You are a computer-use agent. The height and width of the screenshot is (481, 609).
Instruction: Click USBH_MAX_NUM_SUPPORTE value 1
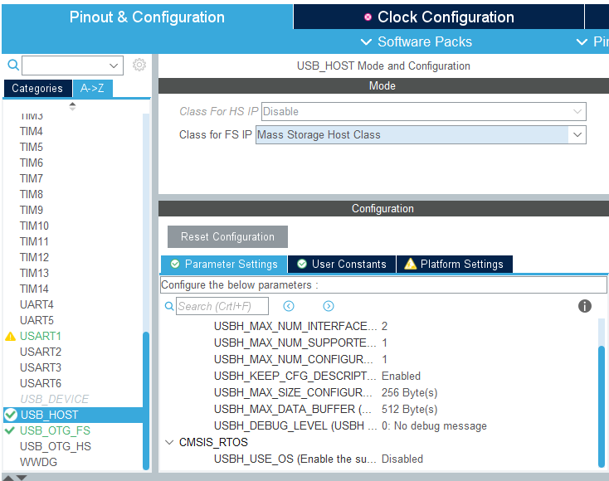384,343
